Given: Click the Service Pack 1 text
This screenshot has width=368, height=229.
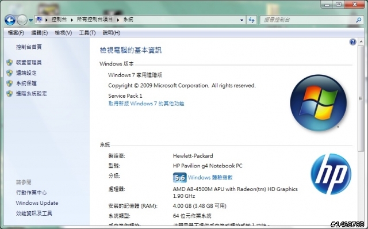Looking at the screenshot, I should (125, 96).
